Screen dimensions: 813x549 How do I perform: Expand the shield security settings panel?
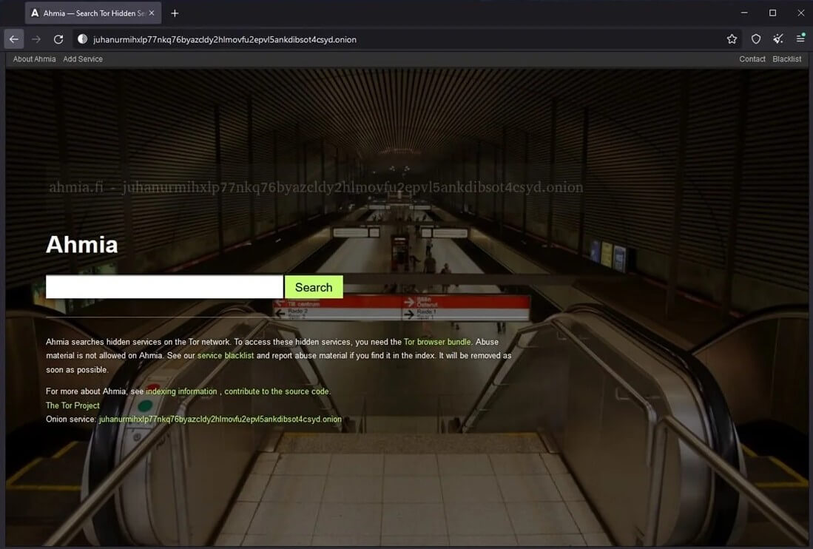755,38
